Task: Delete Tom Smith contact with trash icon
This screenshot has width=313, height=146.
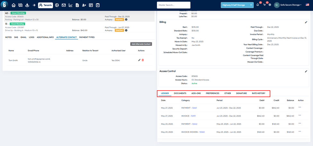Action: coord(143,60)
